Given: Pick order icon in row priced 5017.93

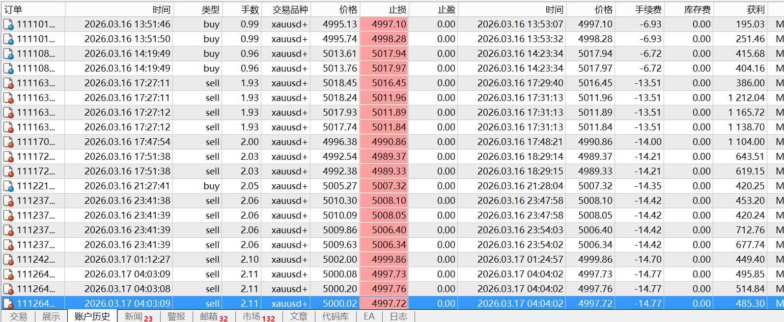Looking at the screenshot, I should pos(8,112).
